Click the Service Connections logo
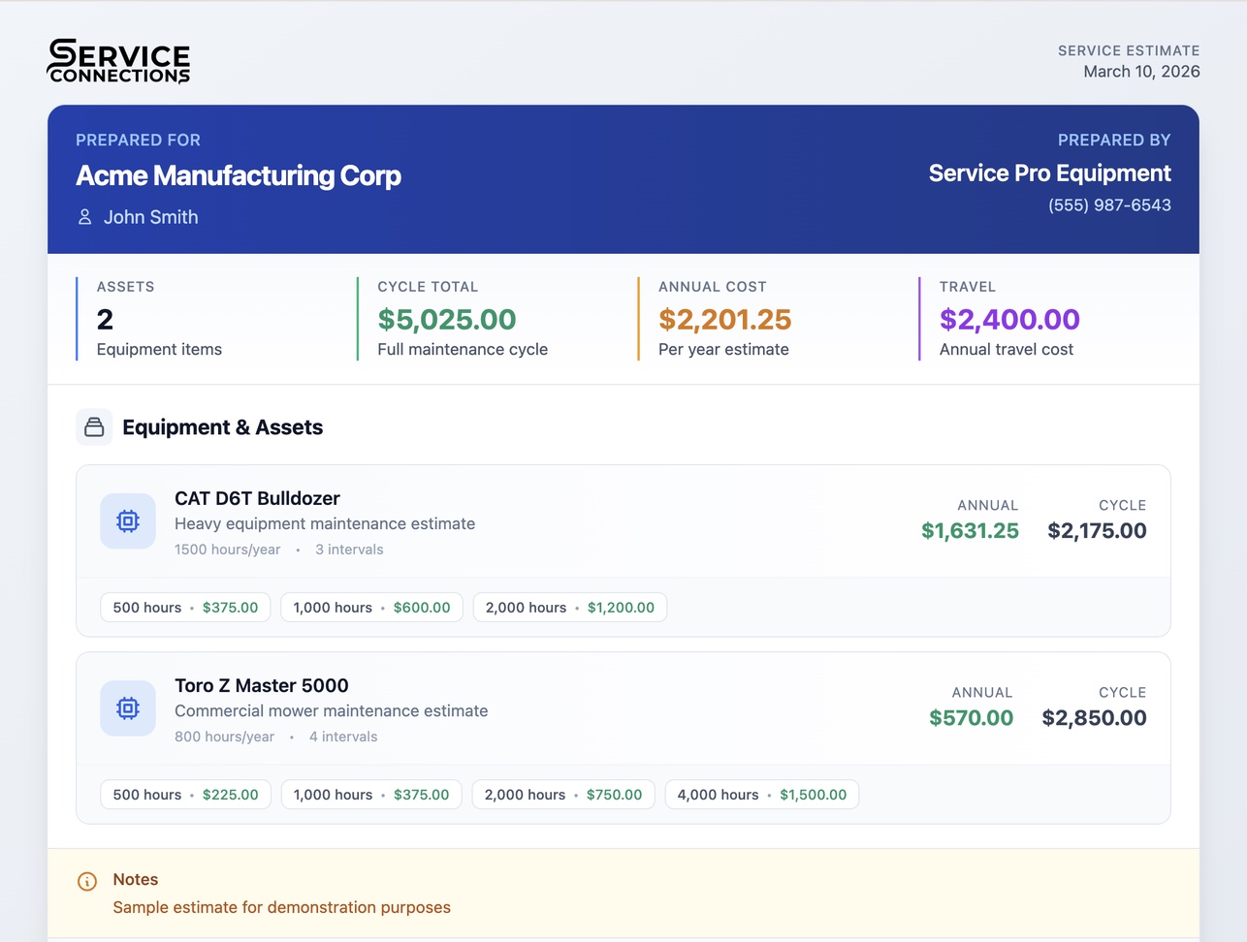Viewport: 1247px width, 942px height. [118, 60]
